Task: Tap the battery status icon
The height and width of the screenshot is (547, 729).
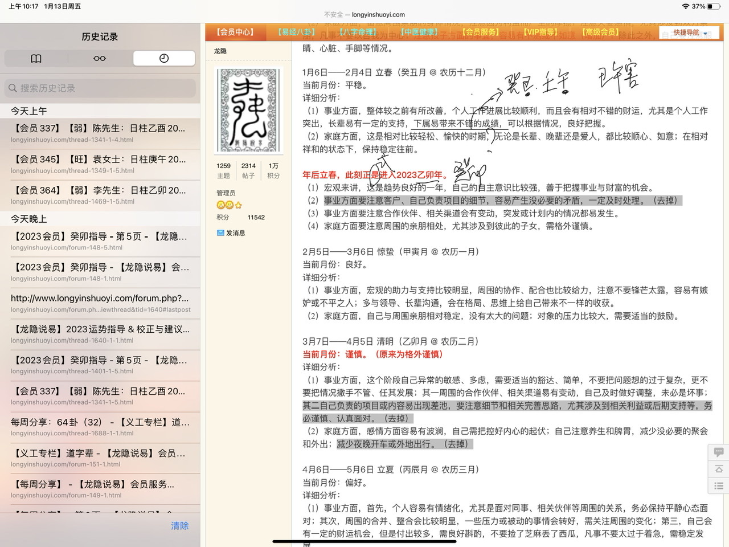Action: pyautogui.click(x=714, y=6)
